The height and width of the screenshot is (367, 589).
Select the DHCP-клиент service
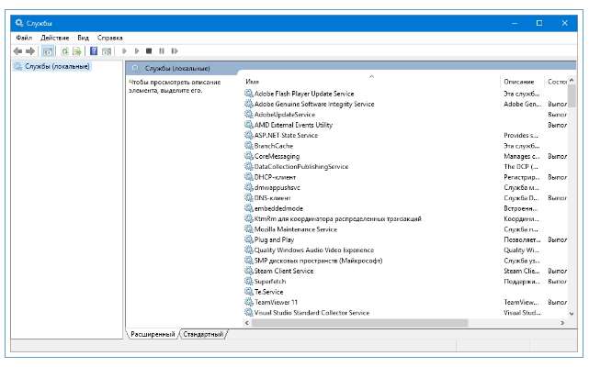coord(275,177)
